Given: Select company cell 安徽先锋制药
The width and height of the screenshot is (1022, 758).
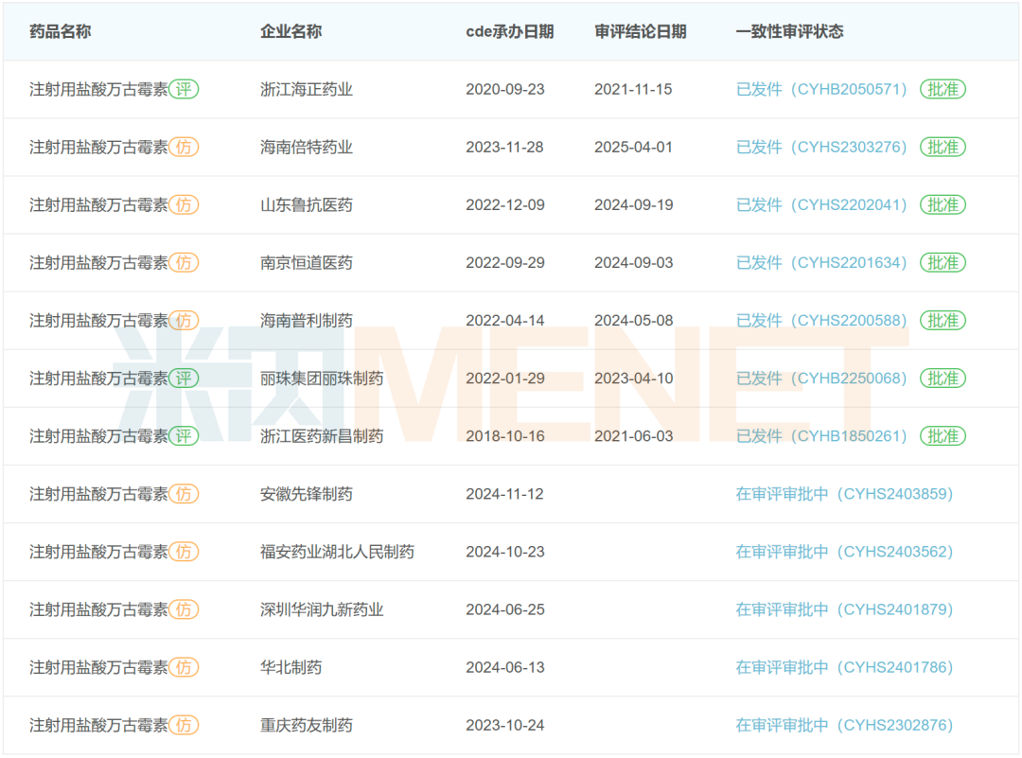Looking at the screenshot, I should click(307, 494).
